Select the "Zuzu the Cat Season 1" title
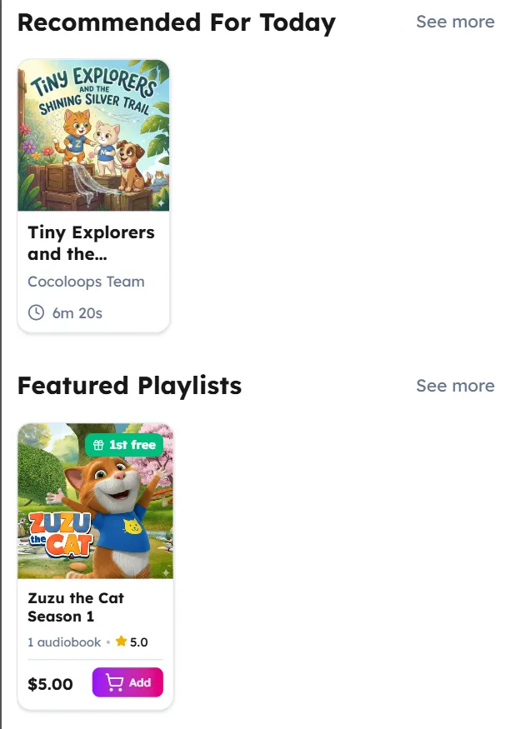The width and height of the screenshot is (505, 729). click(x=76, y=607)
